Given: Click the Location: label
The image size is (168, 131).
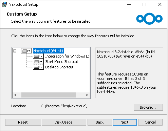Looking at the screenshot, I should tap(19, 106).
